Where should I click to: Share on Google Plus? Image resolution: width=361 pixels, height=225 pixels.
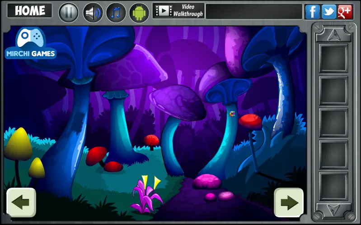(x=345, y=11)
